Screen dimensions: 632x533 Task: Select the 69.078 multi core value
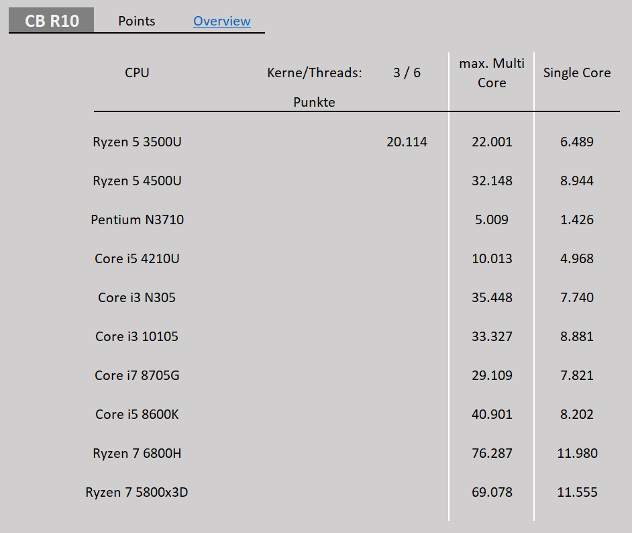(492, 492)
